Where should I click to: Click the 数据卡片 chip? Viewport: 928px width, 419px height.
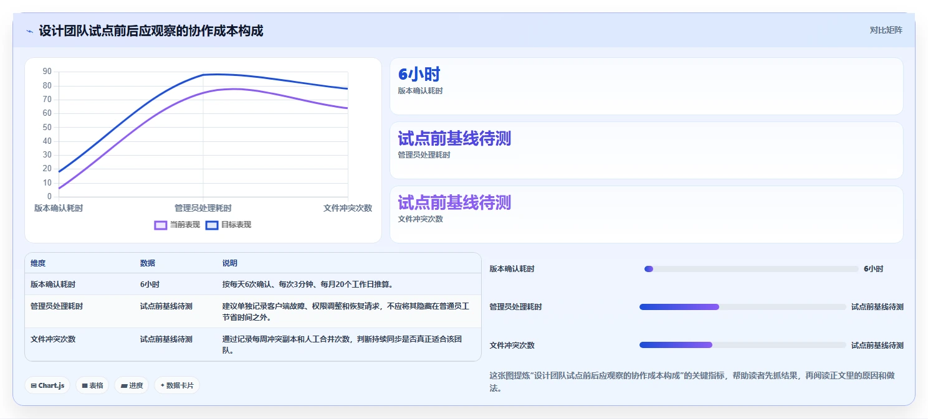point(177,385)
